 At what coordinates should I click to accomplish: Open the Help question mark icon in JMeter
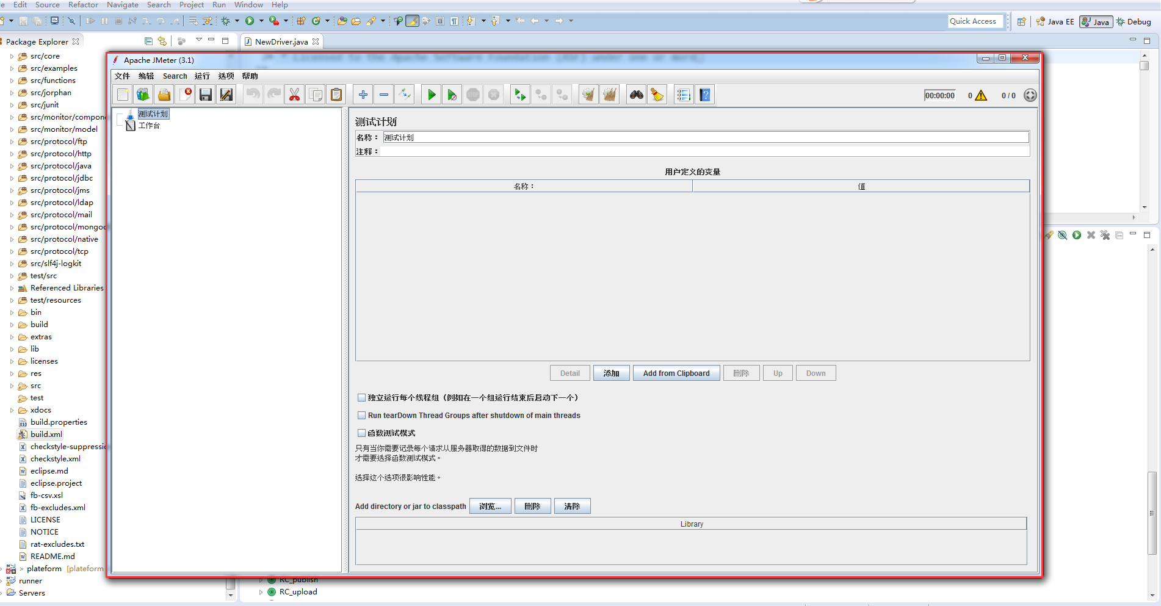(705, 95)
